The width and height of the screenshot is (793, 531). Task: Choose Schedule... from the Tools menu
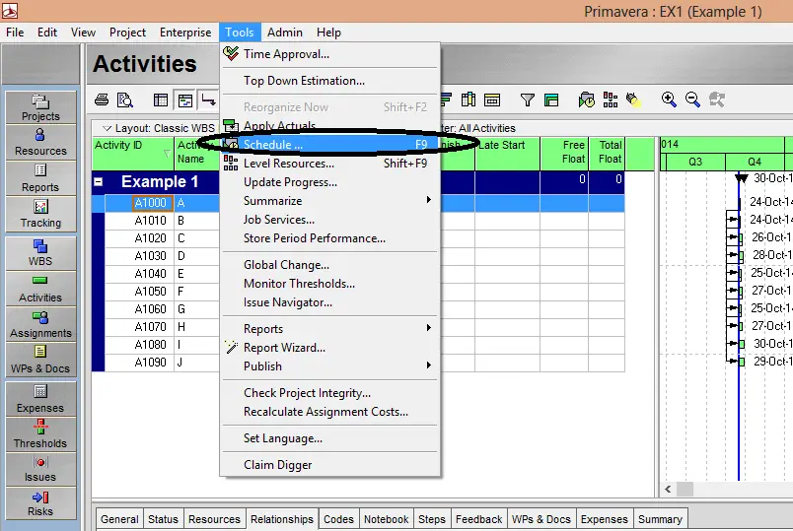pyautogui.click(x=329, y=145)
